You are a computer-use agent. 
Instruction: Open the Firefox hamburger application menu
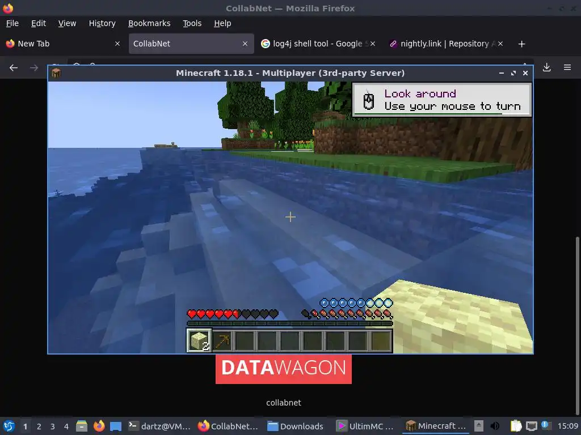567,67
